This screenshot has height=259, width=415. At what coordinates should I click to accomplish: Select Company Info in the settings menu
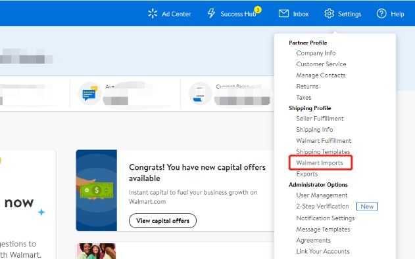coord(316,53)
